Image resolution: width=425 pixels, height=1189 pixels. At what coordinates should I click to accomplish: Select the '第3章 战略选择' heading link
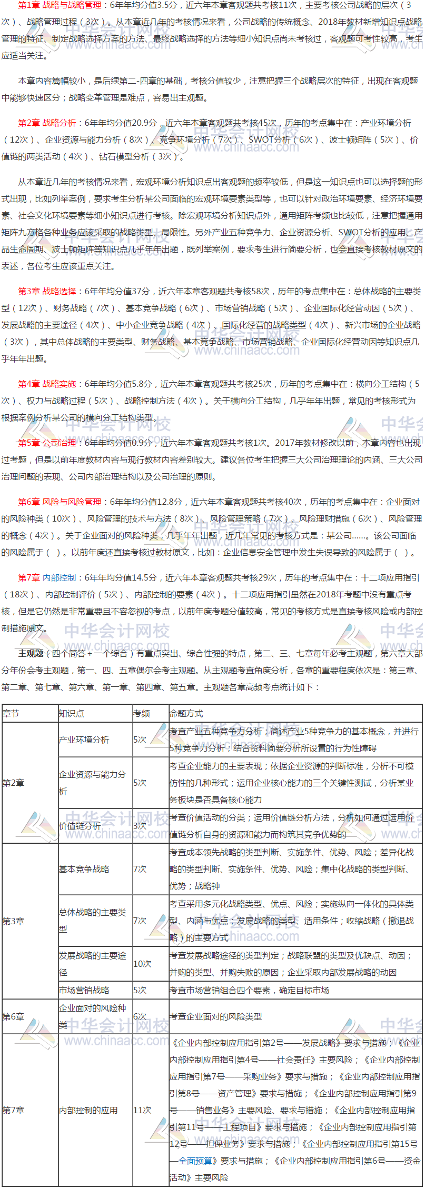pyautogui.click(x=47, y=292)
